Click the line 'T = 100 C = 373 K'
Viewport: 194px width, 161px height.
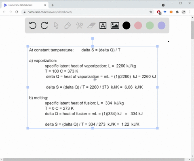(x=61, y=71)
